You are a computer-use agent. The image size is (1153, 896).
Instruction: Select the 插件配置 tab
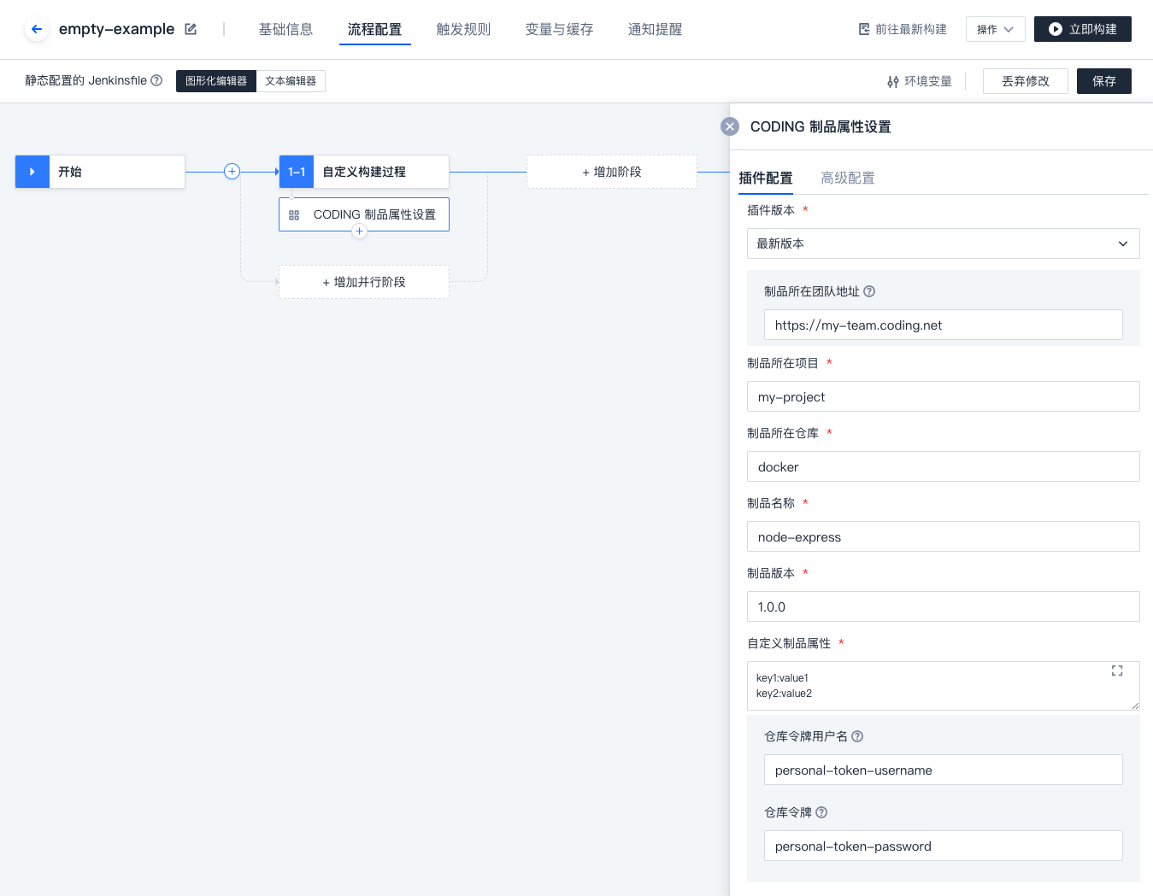point(766,178)
